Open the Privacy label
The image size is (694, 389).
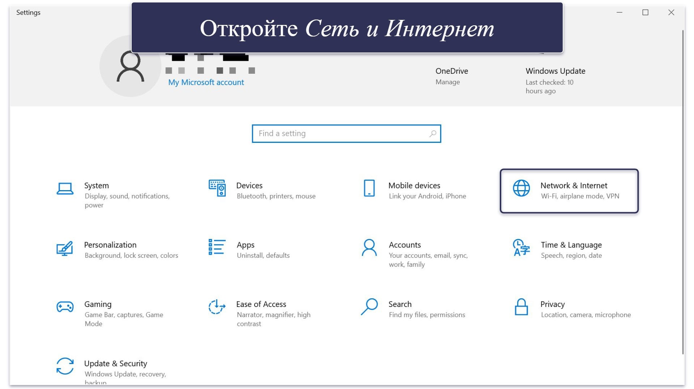[552, 304]
